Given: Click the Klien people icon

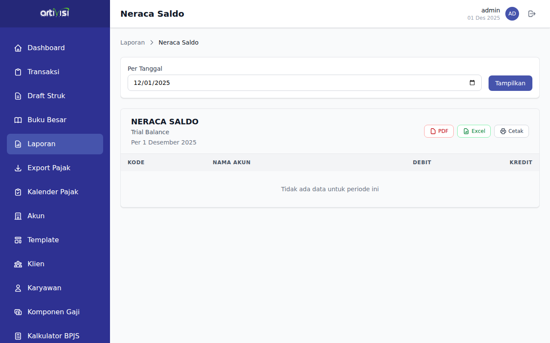Looking at the screenshot, I should pos(18,264).
